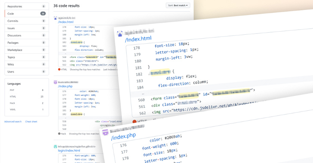Screen dimensions: 313x163
Task: Click the '36 code results' heading
Action: click(67, 6)
